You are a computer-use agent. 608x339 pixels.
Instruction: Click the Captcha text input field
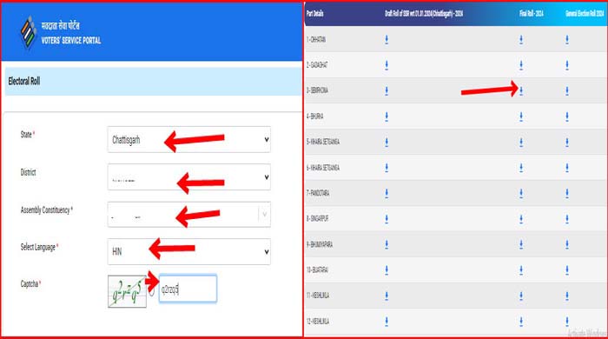pos(188,289)
